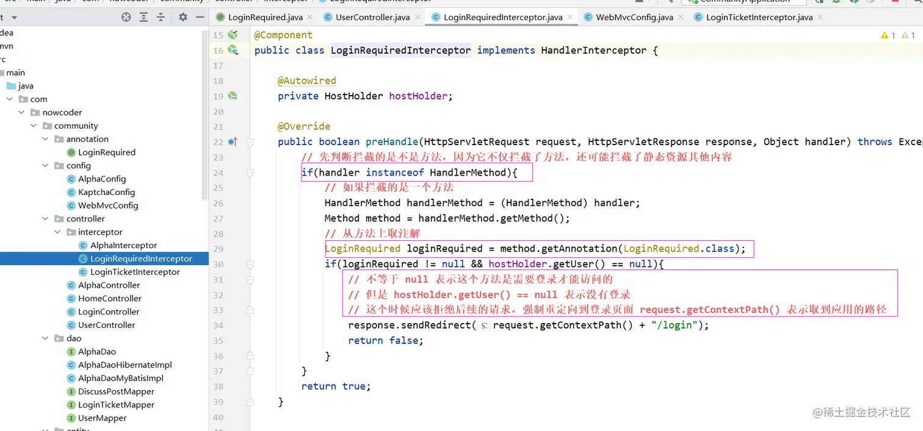Screen dimensions: 923x431
Task: Close the LoginRequiredInterceptor.java tab
Action: point(571,17)
